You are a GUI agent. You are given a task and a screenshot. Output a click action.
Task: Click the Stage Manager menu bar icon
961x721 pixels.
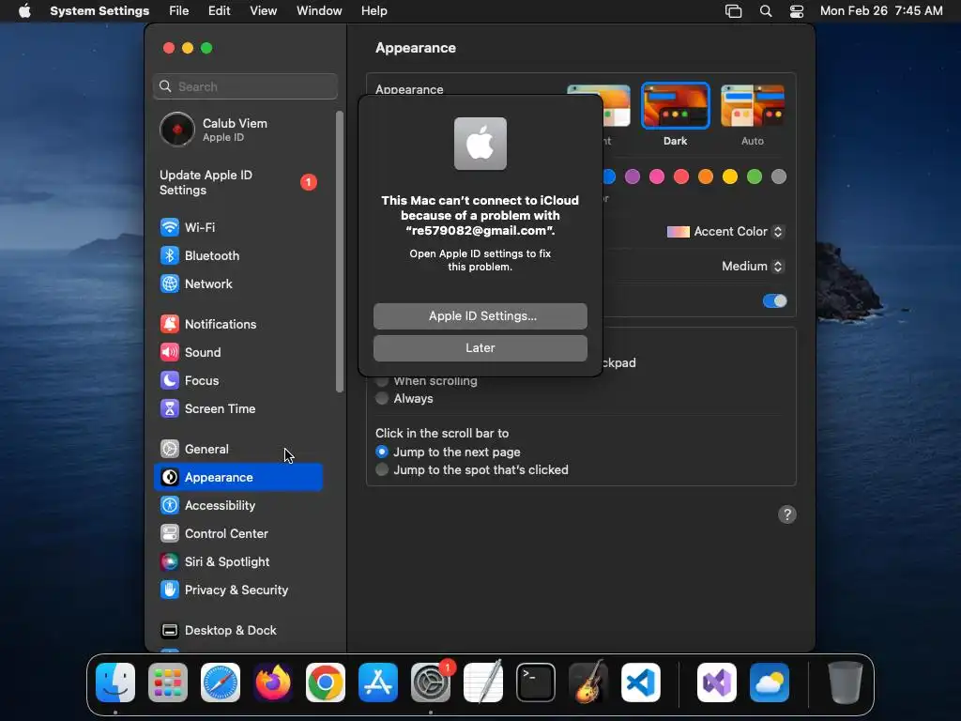(734, 11)
